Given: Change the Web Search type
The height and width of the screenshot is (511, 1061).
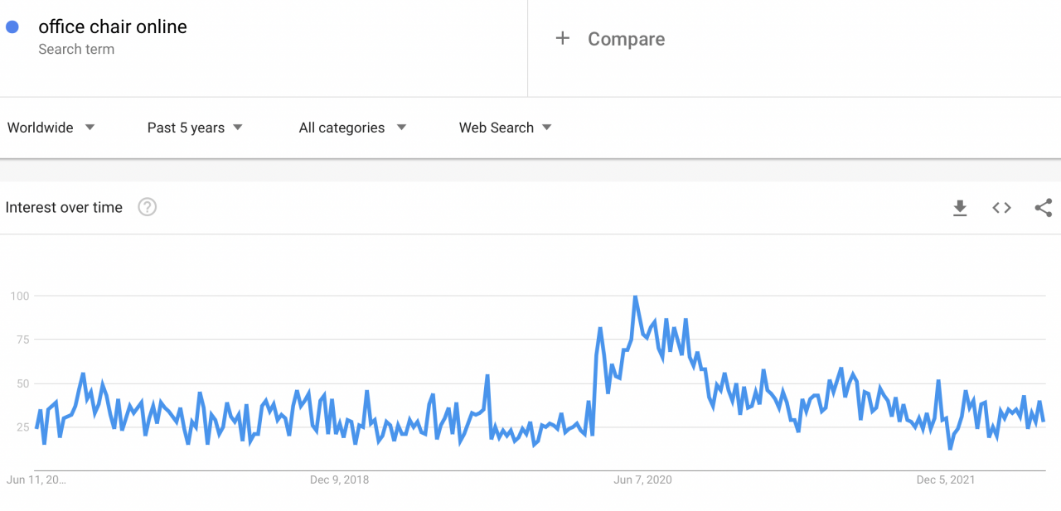Looking at the screenshot, I should 496,128.
